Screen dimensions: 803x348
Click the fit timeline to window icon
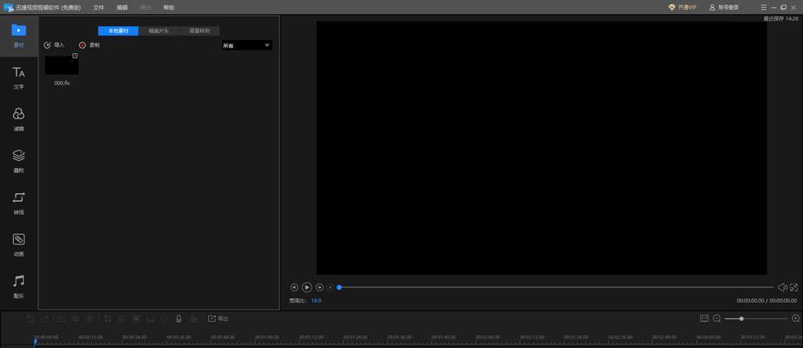point(704,318)
